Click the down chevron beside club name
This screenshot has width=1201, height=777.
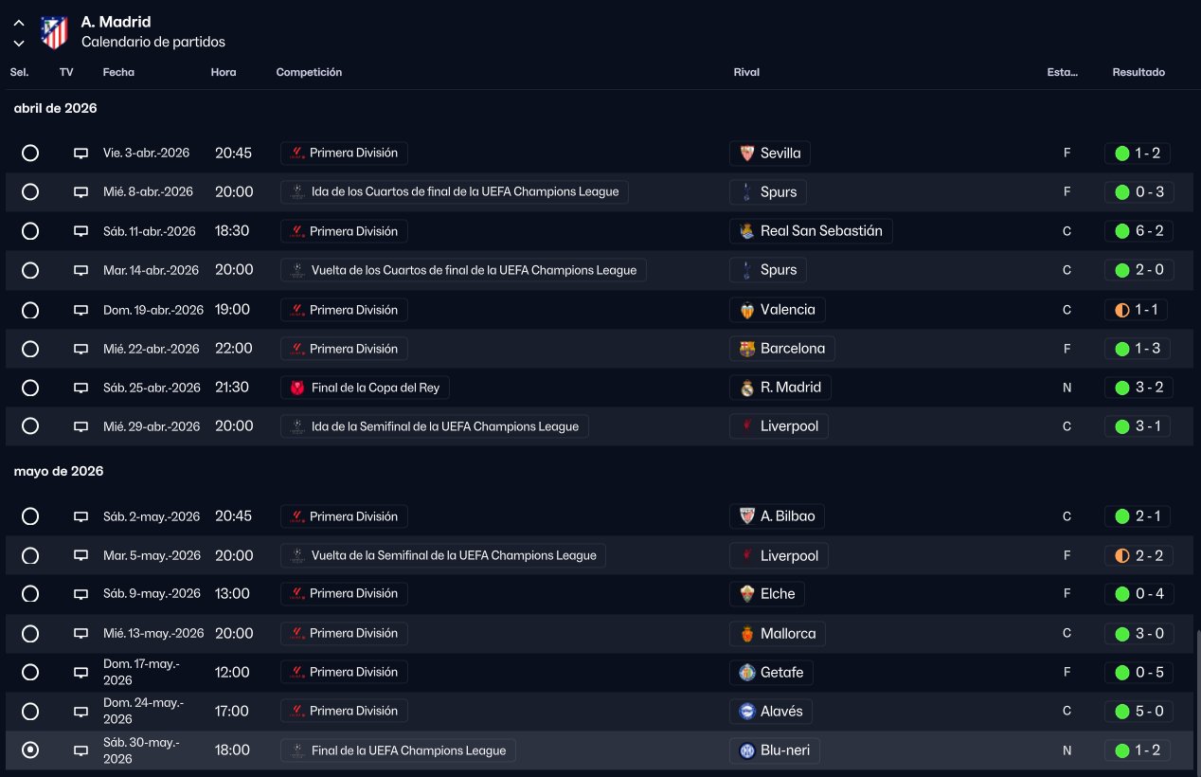(19, 43)
